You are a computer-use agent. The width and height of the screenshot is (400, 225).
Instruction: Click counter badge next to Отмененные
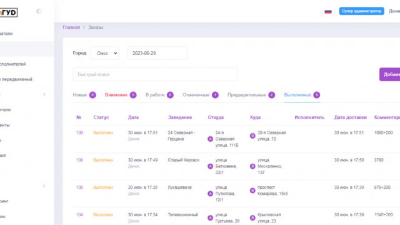click(215, 95)
